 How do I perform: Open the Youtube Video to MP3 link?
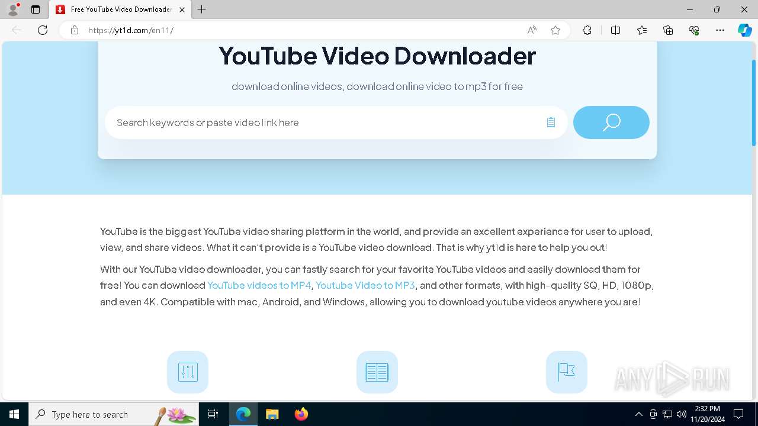[365, 285]
